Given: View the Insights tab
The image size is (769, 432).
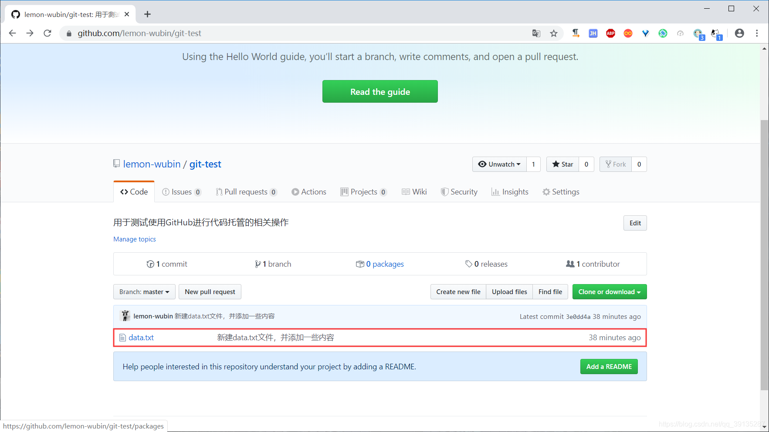Looking at the screenshot, I should click(x=510, y=192).
